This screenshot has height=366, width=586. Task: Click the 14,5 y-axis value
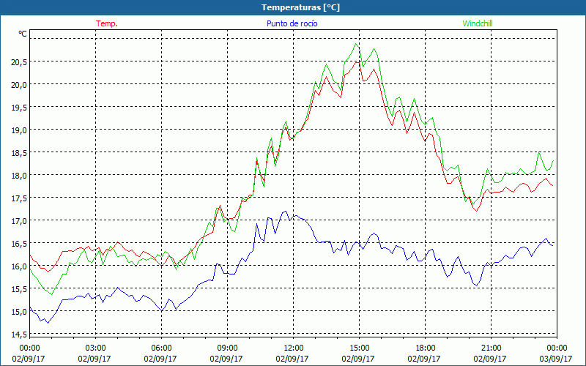point(19,335)
